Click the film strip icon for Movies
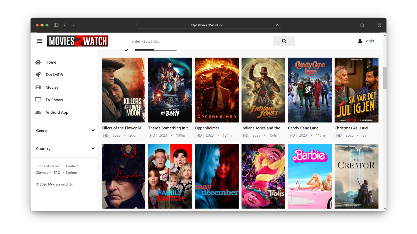This screenshot has height=234, width=417. tap(38, 87)
